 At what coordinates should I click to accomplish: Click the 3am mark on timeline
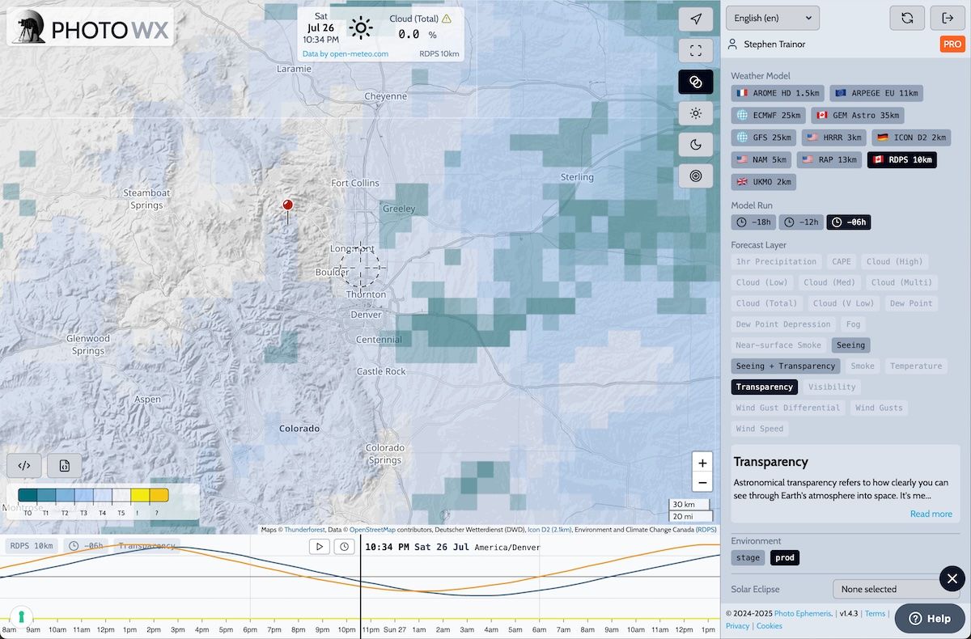(466, 629)
